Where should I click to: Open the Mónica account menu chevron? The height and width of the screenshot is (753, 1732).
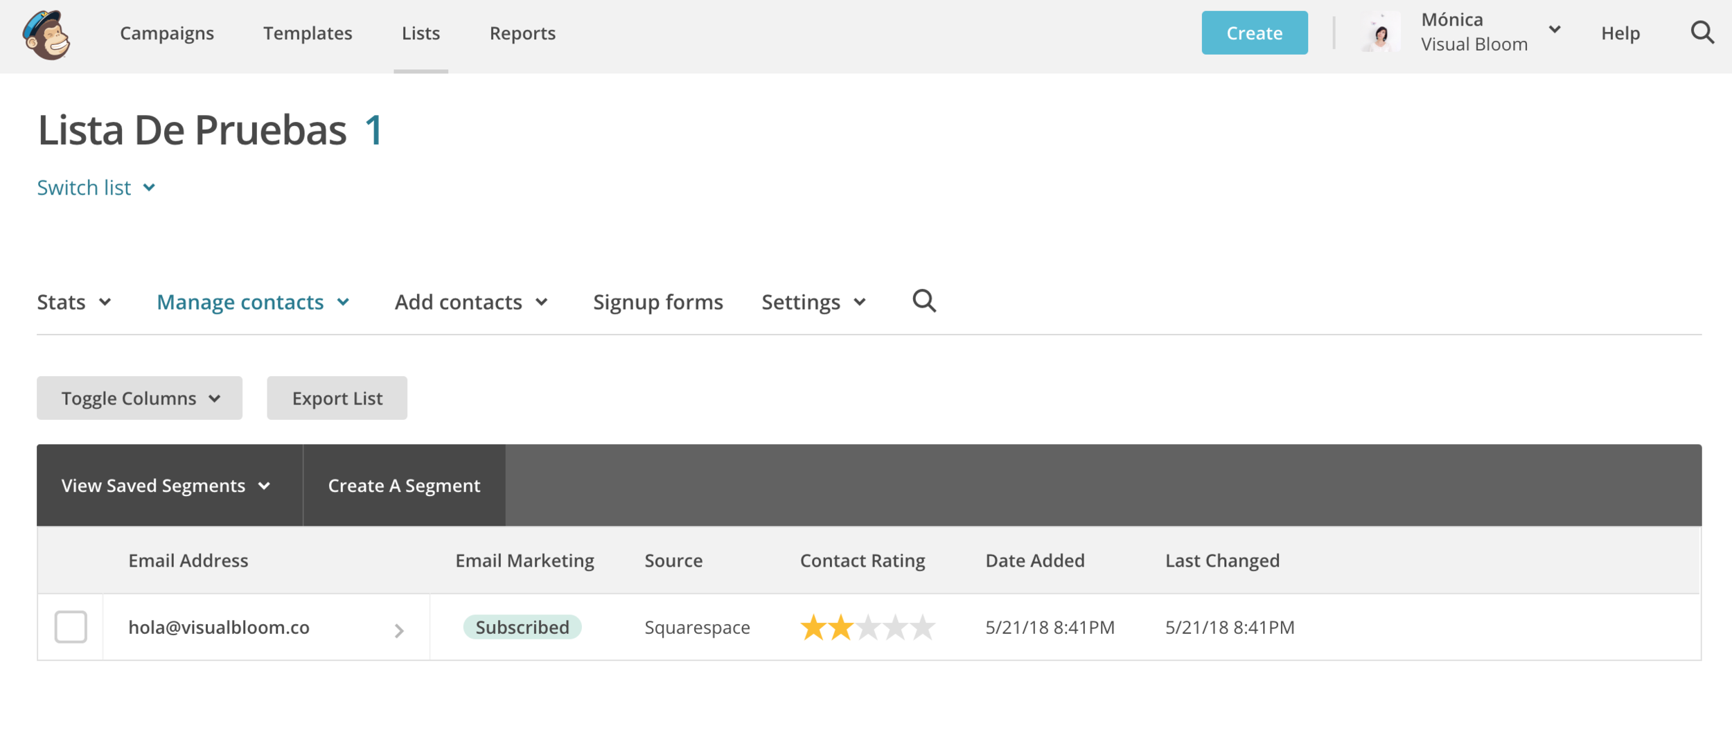[1555, 30]
